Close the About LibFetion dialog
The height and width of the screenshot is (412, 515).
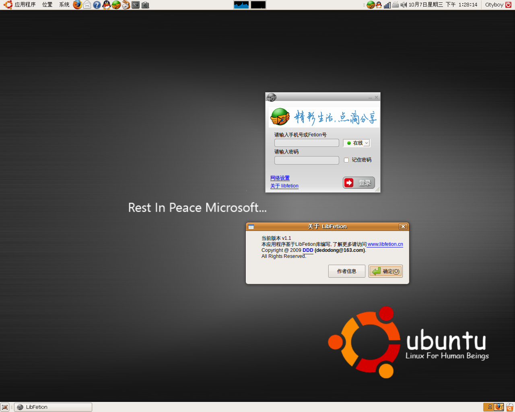click(x=403, y=227)
